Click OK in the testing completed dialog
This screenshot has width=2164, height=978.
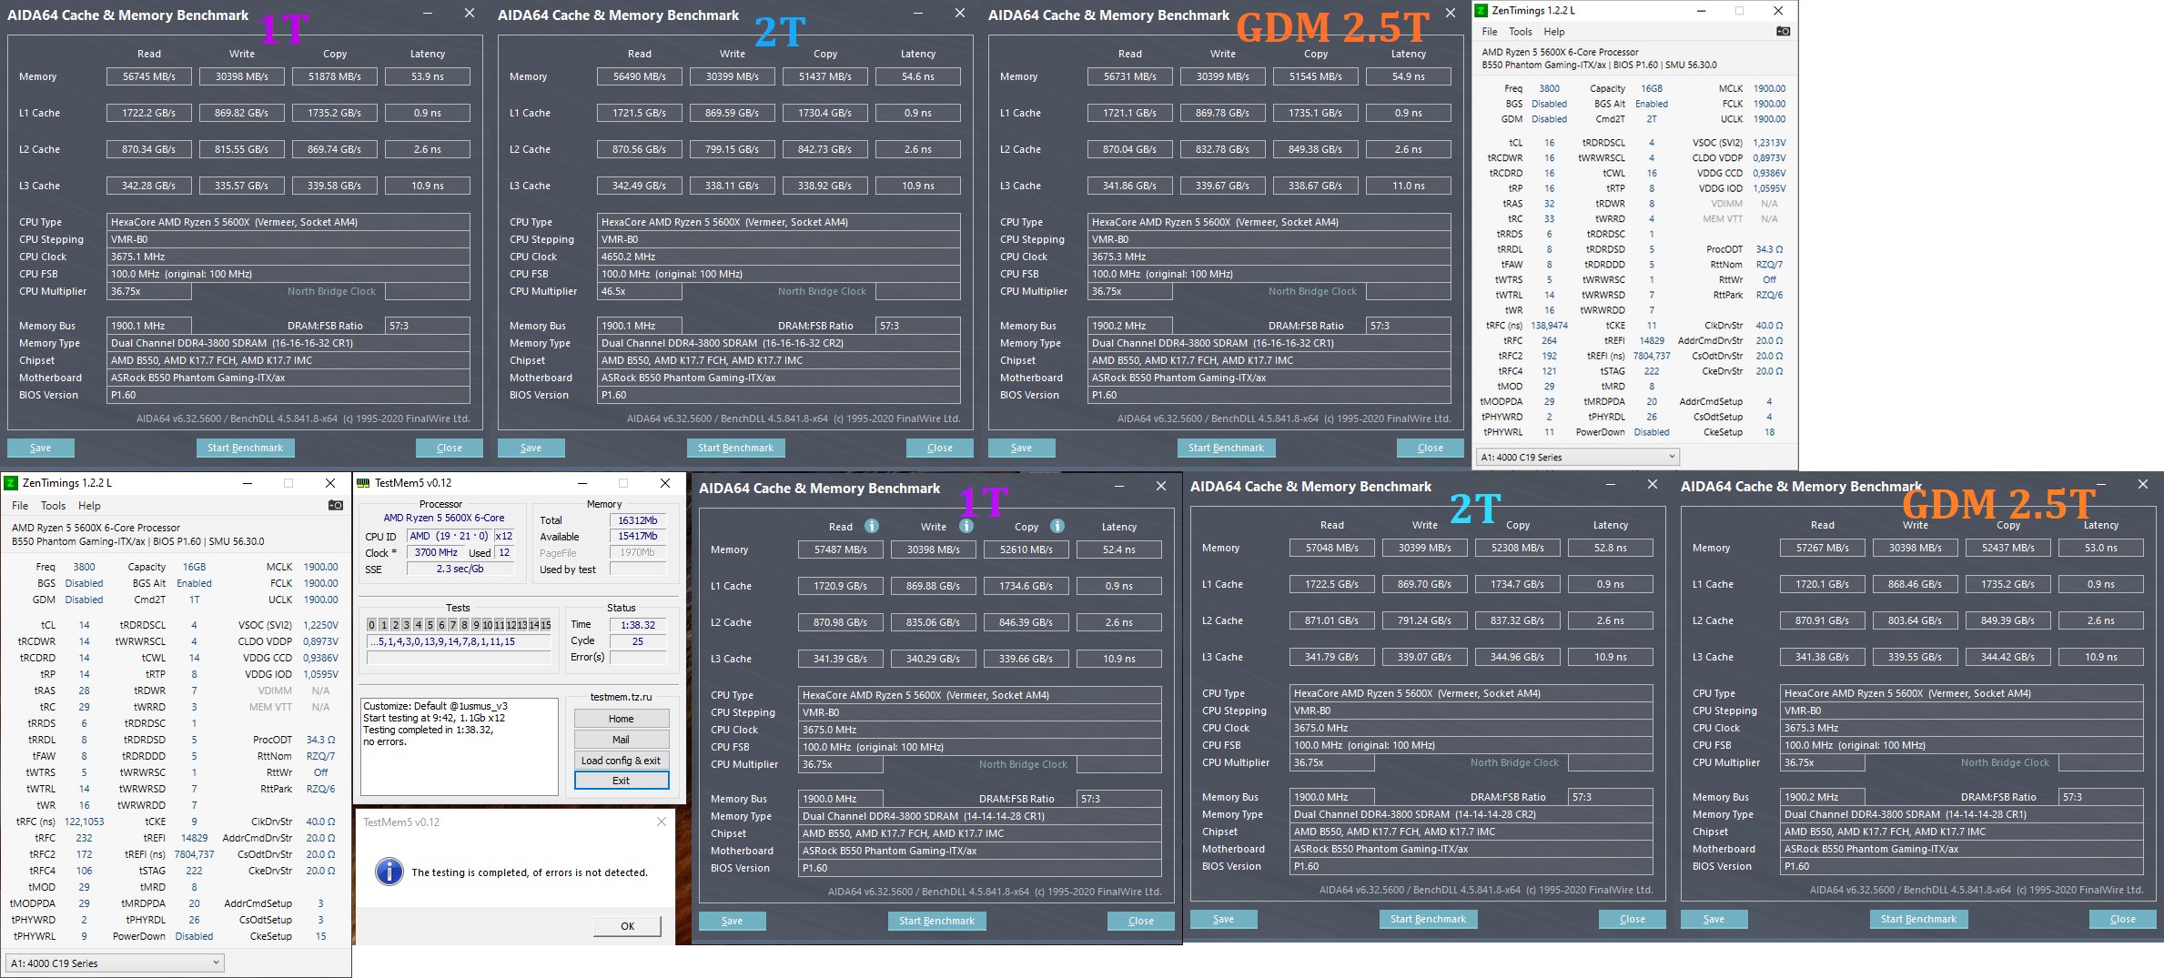(628, 926)
